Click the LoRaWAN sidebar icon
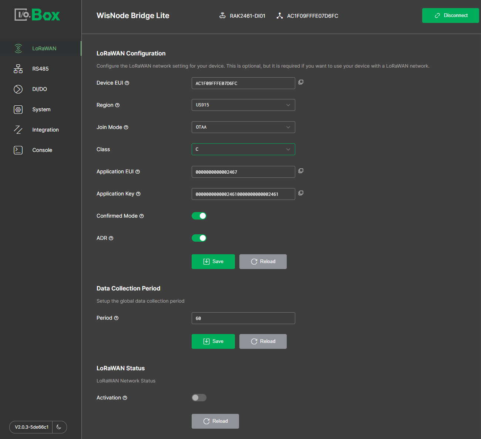The height and width of the screenshot is (439, 481). (18, 48)
